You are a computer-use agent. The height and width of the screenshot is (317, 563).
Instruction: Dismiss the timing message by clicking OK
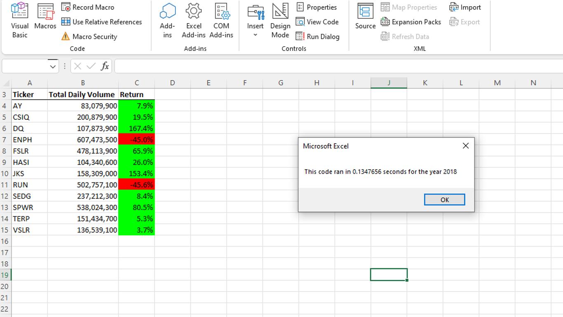pos(444,199)
